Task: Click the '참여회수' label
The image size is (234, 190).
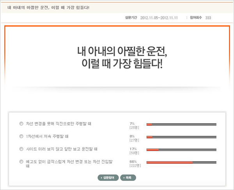Action: 196,18
